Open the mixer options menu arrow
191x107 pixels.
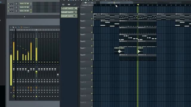pos(11,27)
